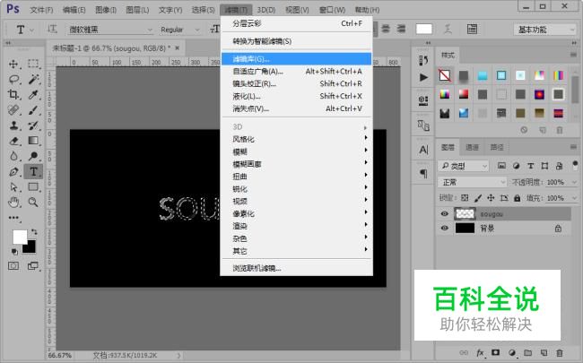583x363 pixels.
Task: Choose 液化 from the filter menu
Action: (296, 96)
